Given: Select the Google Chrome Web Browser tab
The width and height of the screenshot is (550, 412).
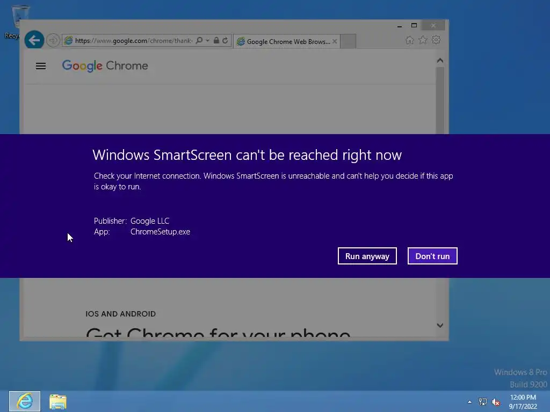Looking at the screenshot, I should point(287,41).
